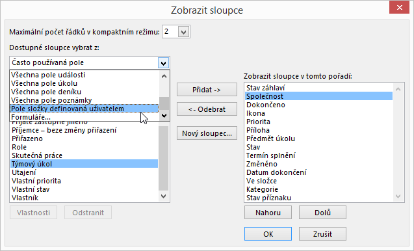Screen dimensions: 414x251
Task: Move column up with 'Nahoru'
Action: pos(268,213)
